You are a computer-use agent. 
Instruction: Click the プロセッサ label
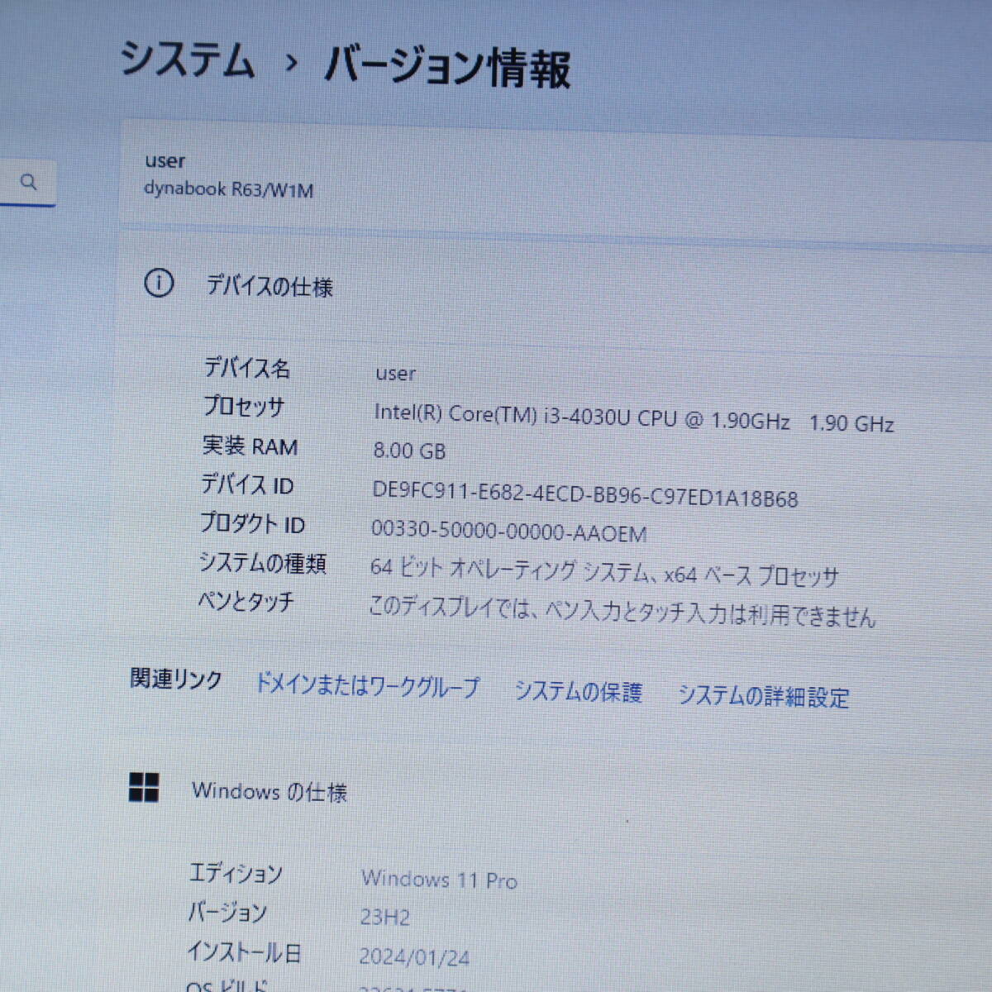[244, 406]
